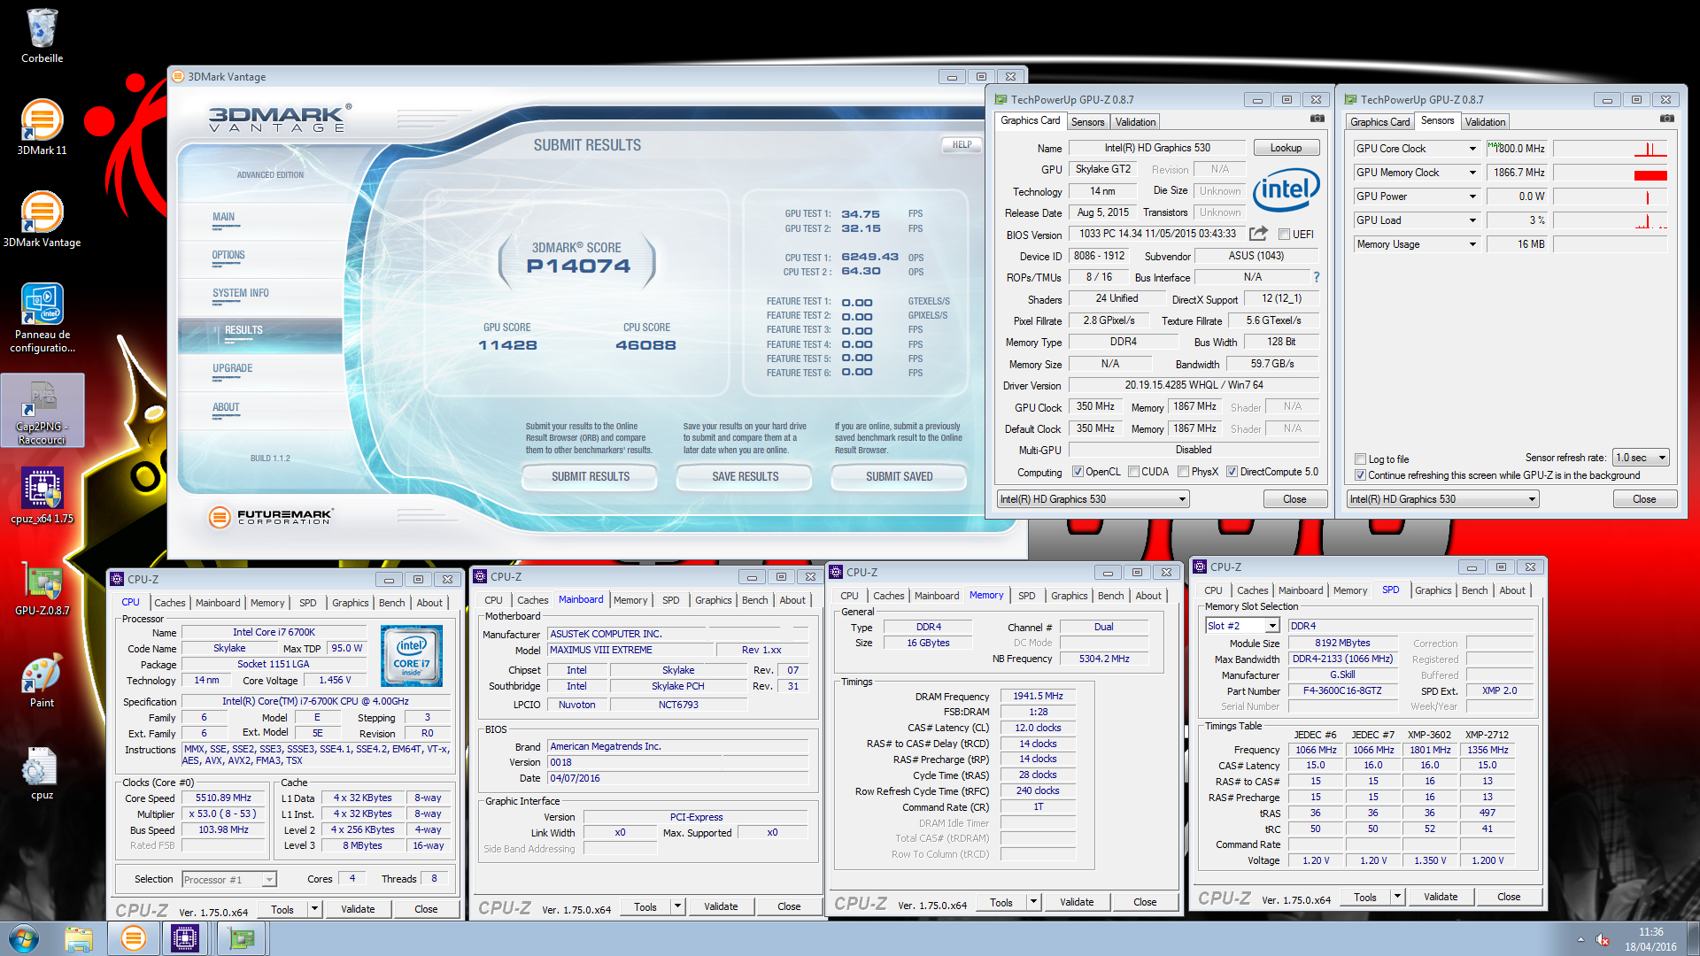Select the 3DMark Vantage desktop shortcut
This screenshot has height=956, width=1700.
(x=42, y=219)
